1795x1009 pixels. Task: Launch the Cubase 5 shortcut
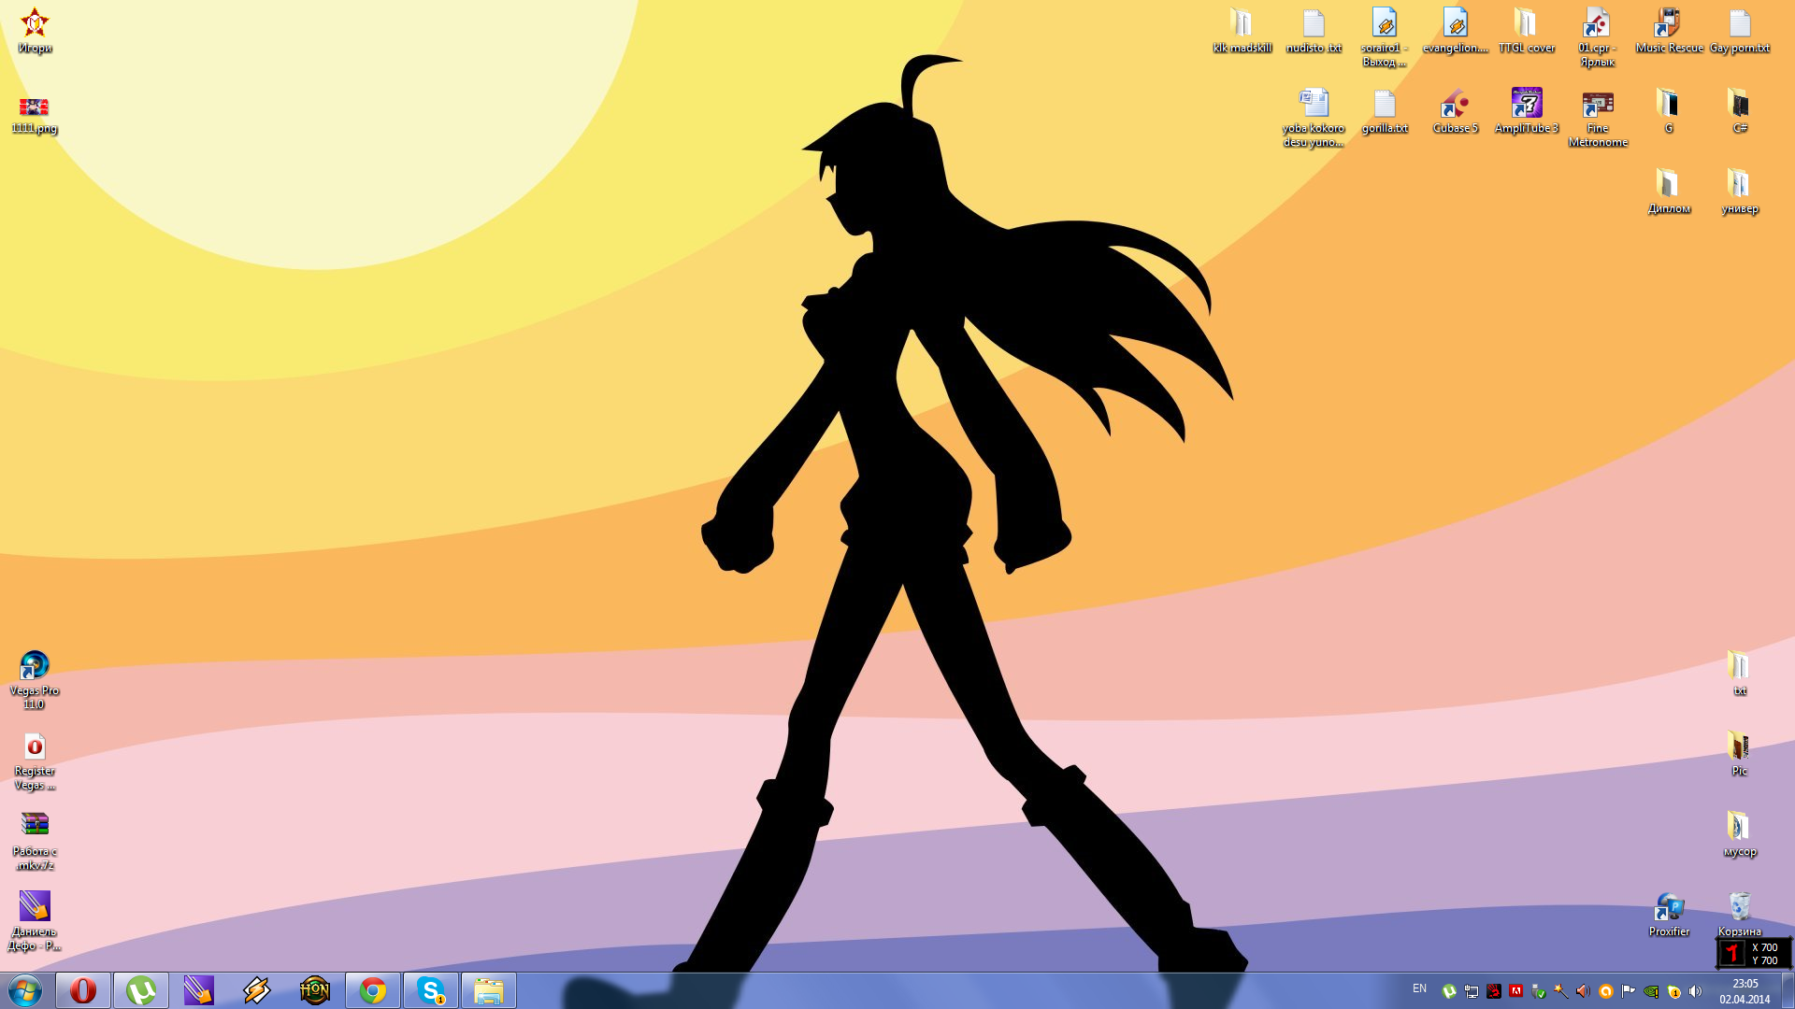1456,112
